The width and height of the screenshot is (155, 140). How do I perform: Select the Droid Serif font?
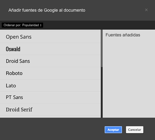[x=50, y=109]
